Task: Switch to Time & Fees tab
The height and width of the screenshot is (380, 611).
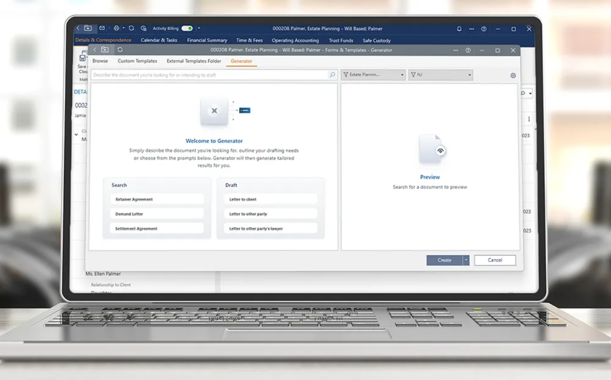Action: [249, 40]
